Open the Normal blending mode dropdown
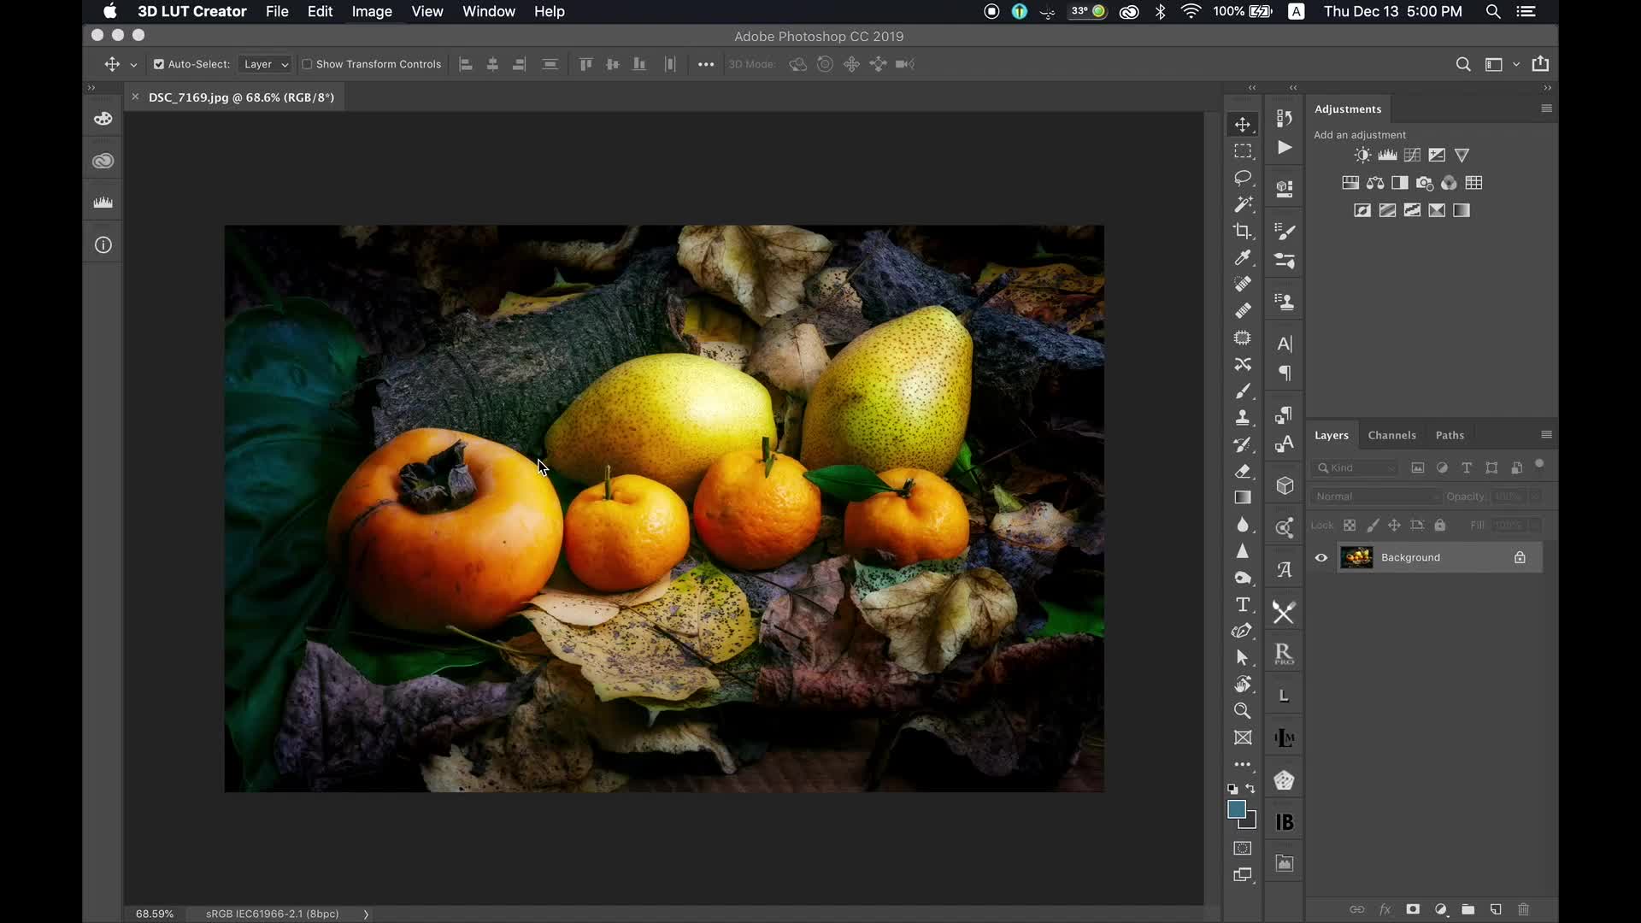 click(1374, 496)
